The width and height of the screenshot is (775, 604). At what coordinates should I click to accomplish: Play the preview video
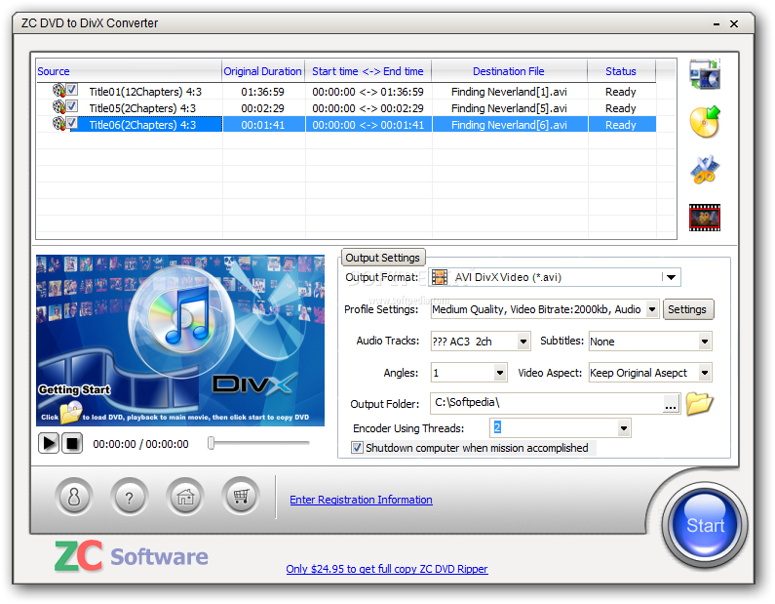point(49,443)
